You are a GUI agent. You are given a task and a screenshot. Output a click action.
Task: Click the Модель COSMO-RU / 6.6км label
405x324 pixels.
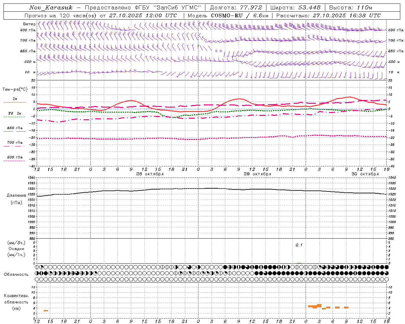(x=228, y=16)
